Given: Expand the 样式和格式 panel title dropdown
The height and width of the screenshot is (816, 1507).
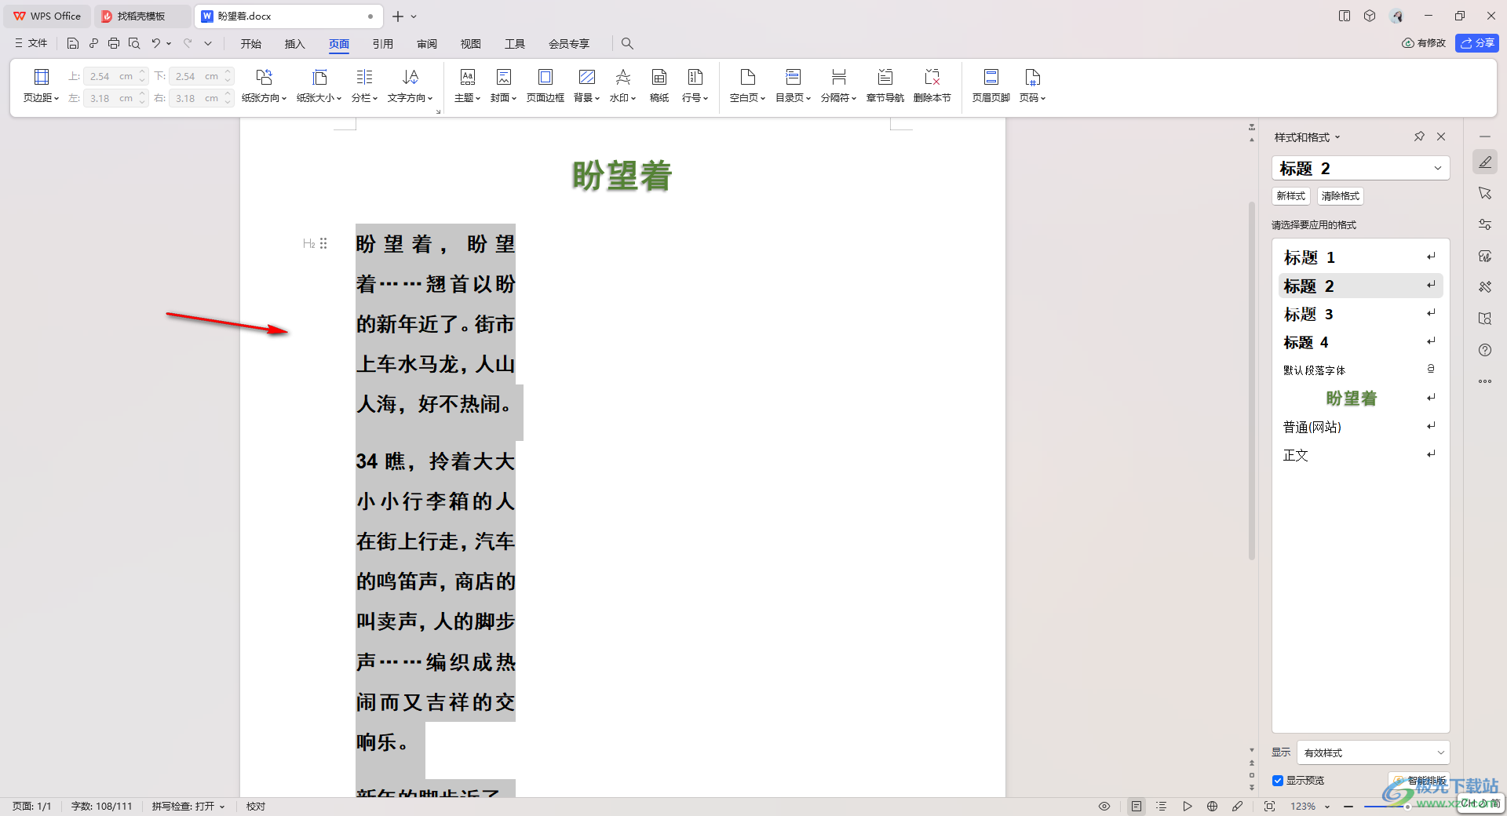Looking at the screenshot, I should point(1337,137).
